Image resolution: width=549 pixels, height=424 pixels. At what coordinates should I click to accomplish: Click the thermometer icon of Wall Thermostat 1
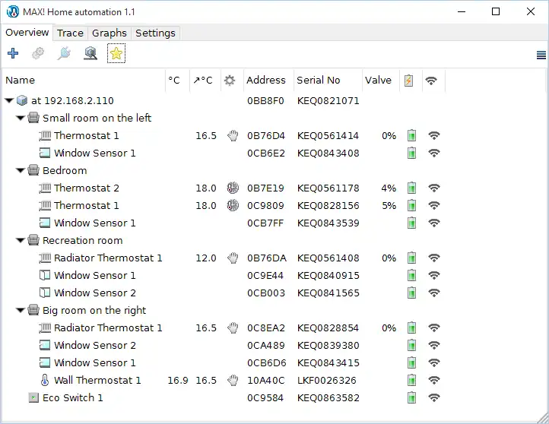(45, 380)
